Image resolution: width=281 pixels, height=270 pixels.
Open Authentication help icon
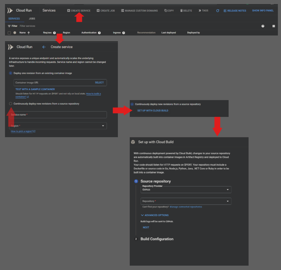coord(99,33)
